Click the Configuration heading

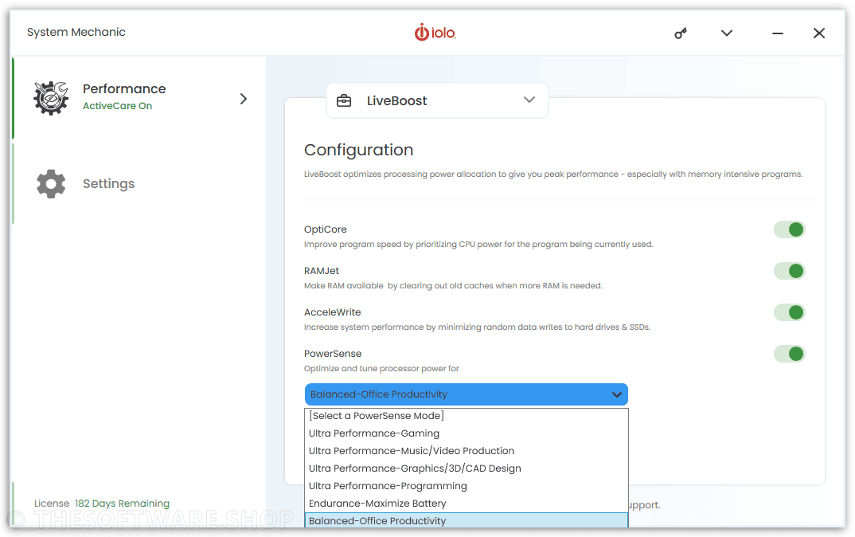359,150
